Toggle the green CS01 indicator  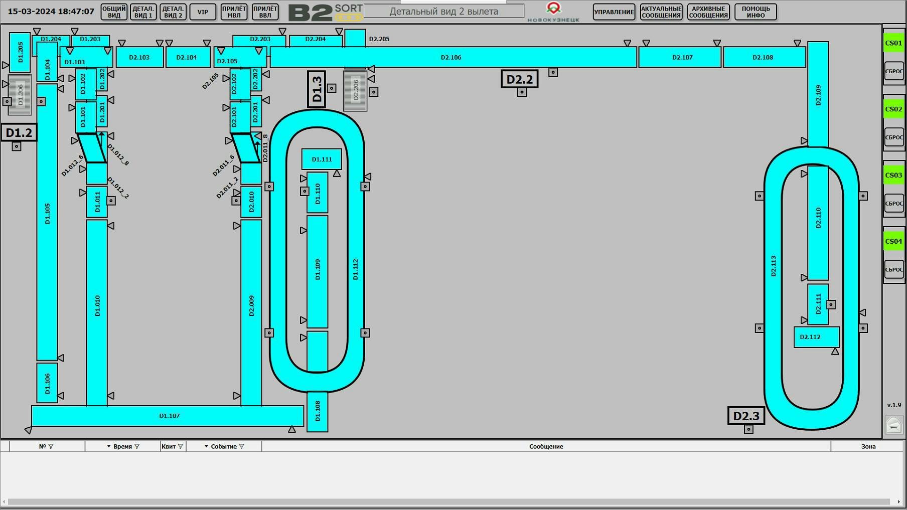[x=893, y=43]
